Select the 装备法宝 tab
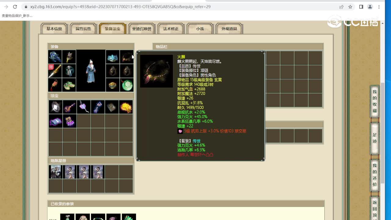 [112, 29]
